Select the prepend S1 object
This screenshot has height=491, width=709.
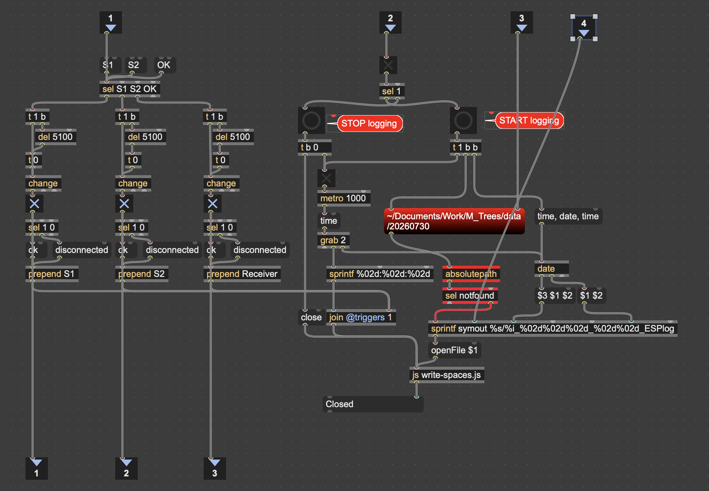(52, 274)
